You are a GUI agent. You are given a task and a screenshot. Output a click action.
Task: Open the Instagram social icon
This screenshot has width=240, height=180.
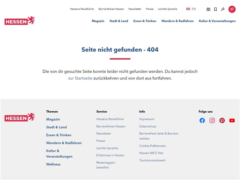[212, 120]
